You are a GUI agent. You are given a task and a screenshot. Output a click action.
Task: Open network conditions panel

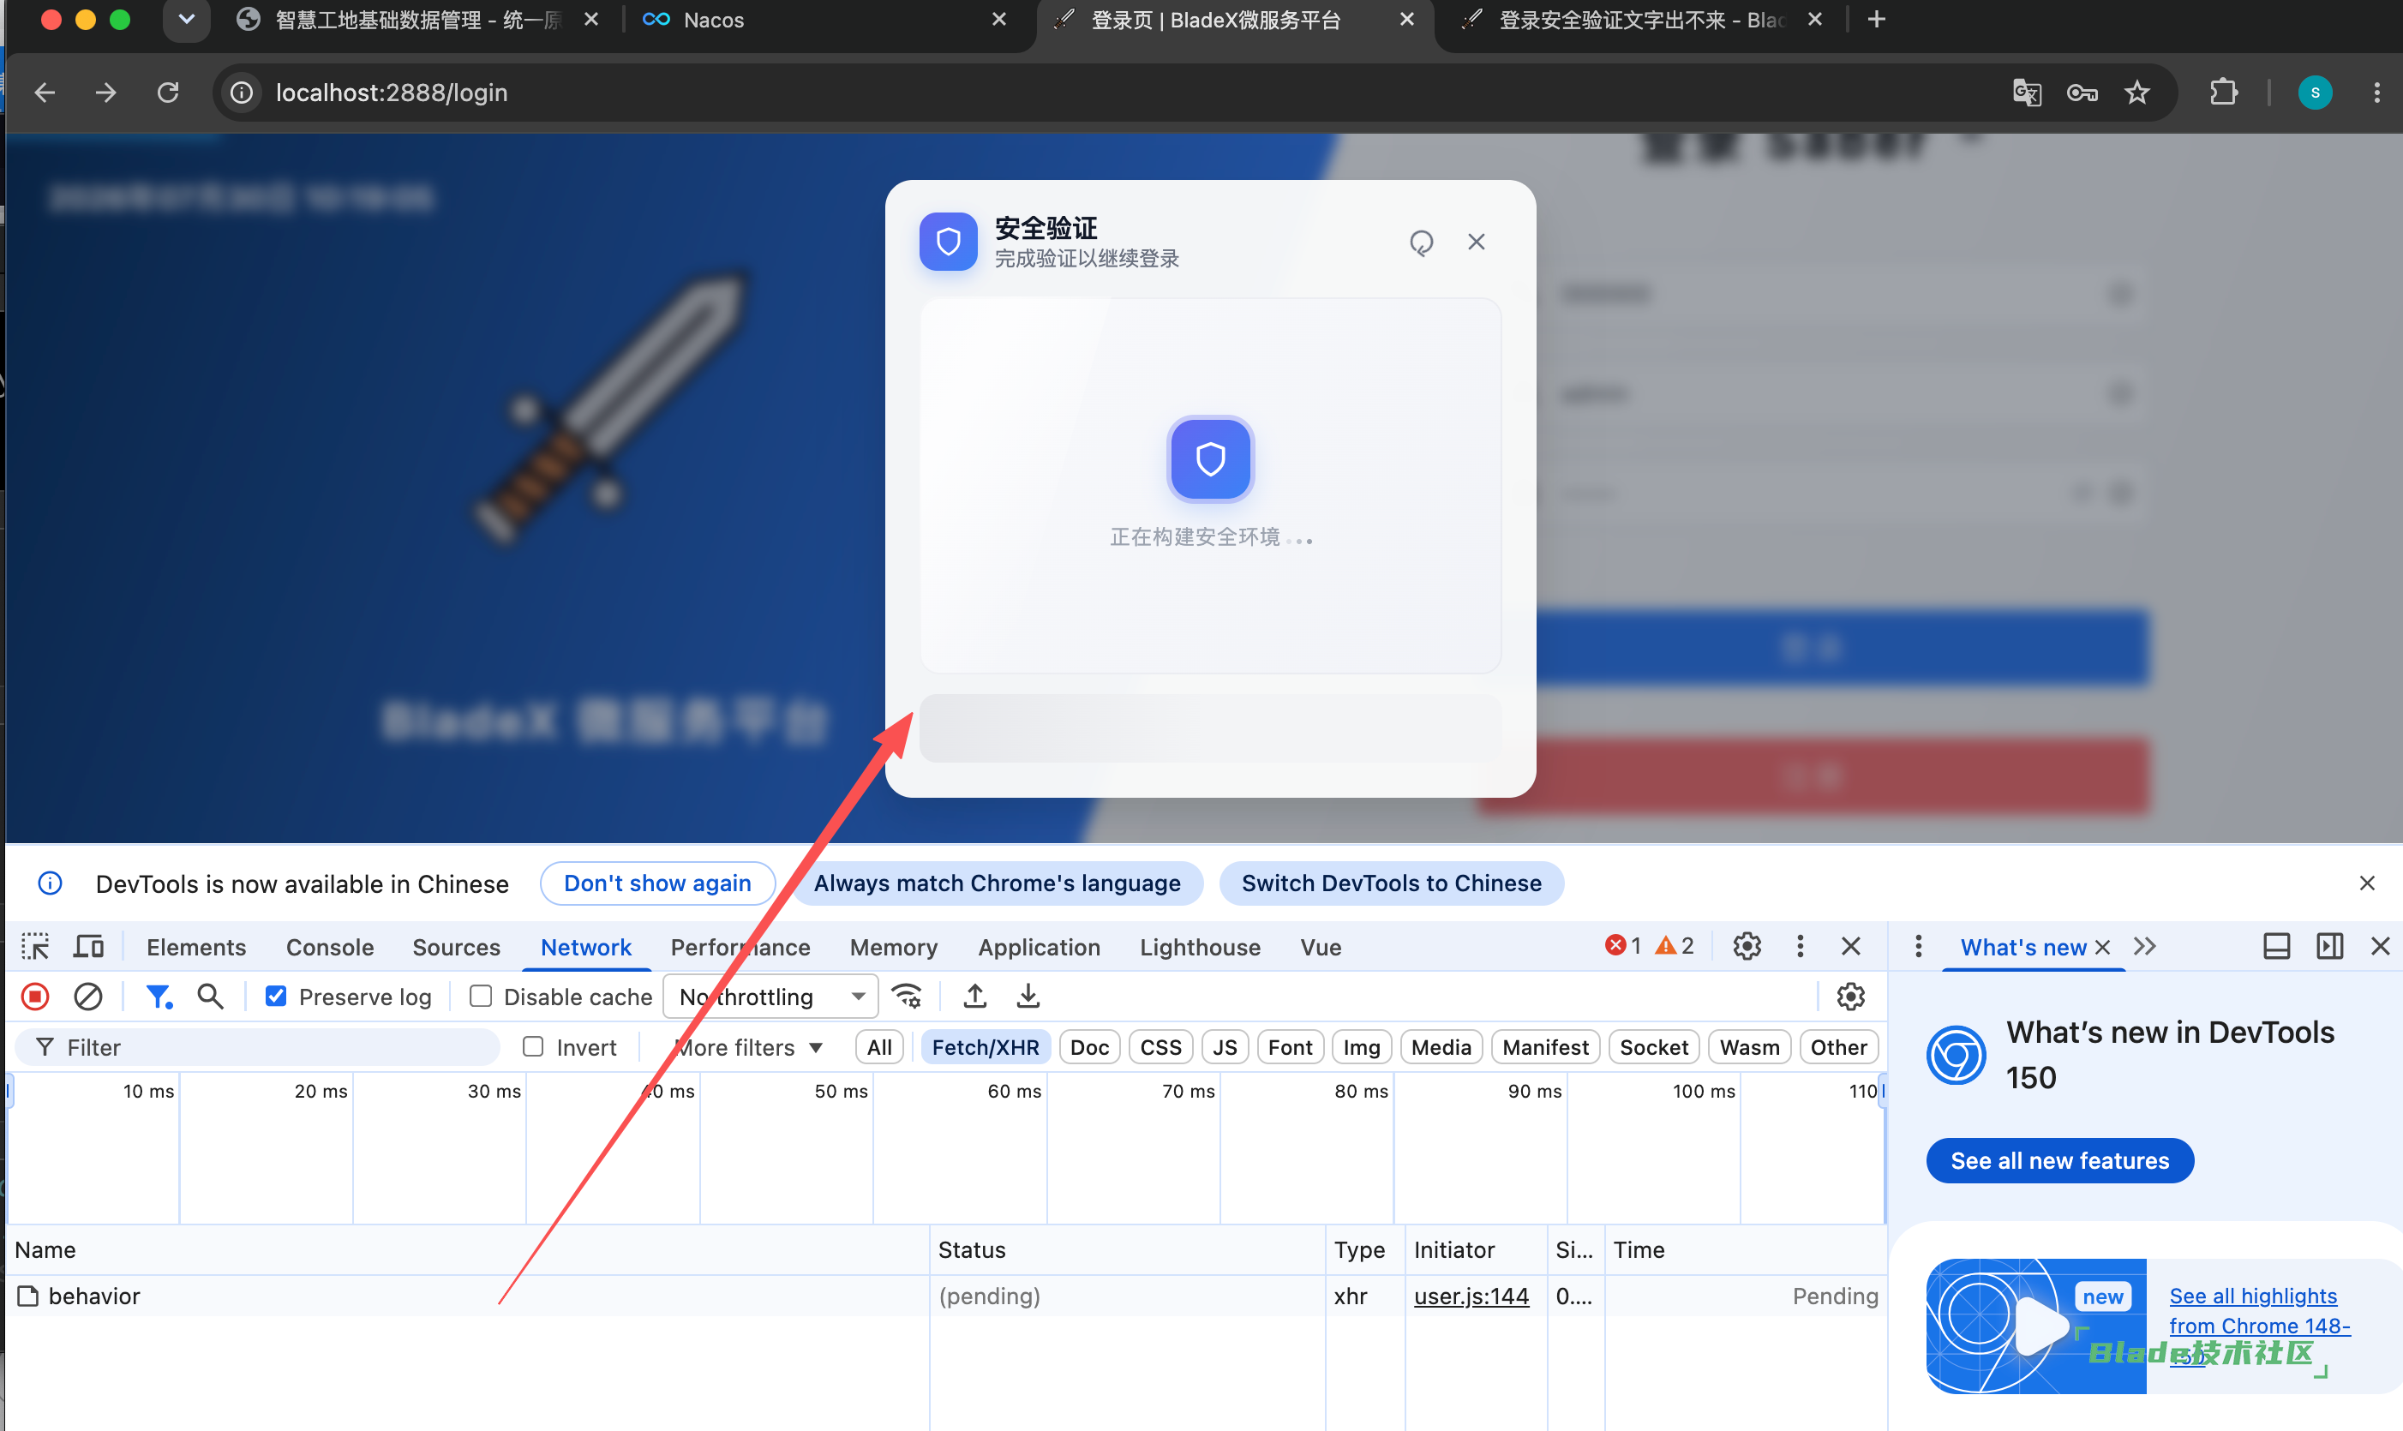[907, 996]
